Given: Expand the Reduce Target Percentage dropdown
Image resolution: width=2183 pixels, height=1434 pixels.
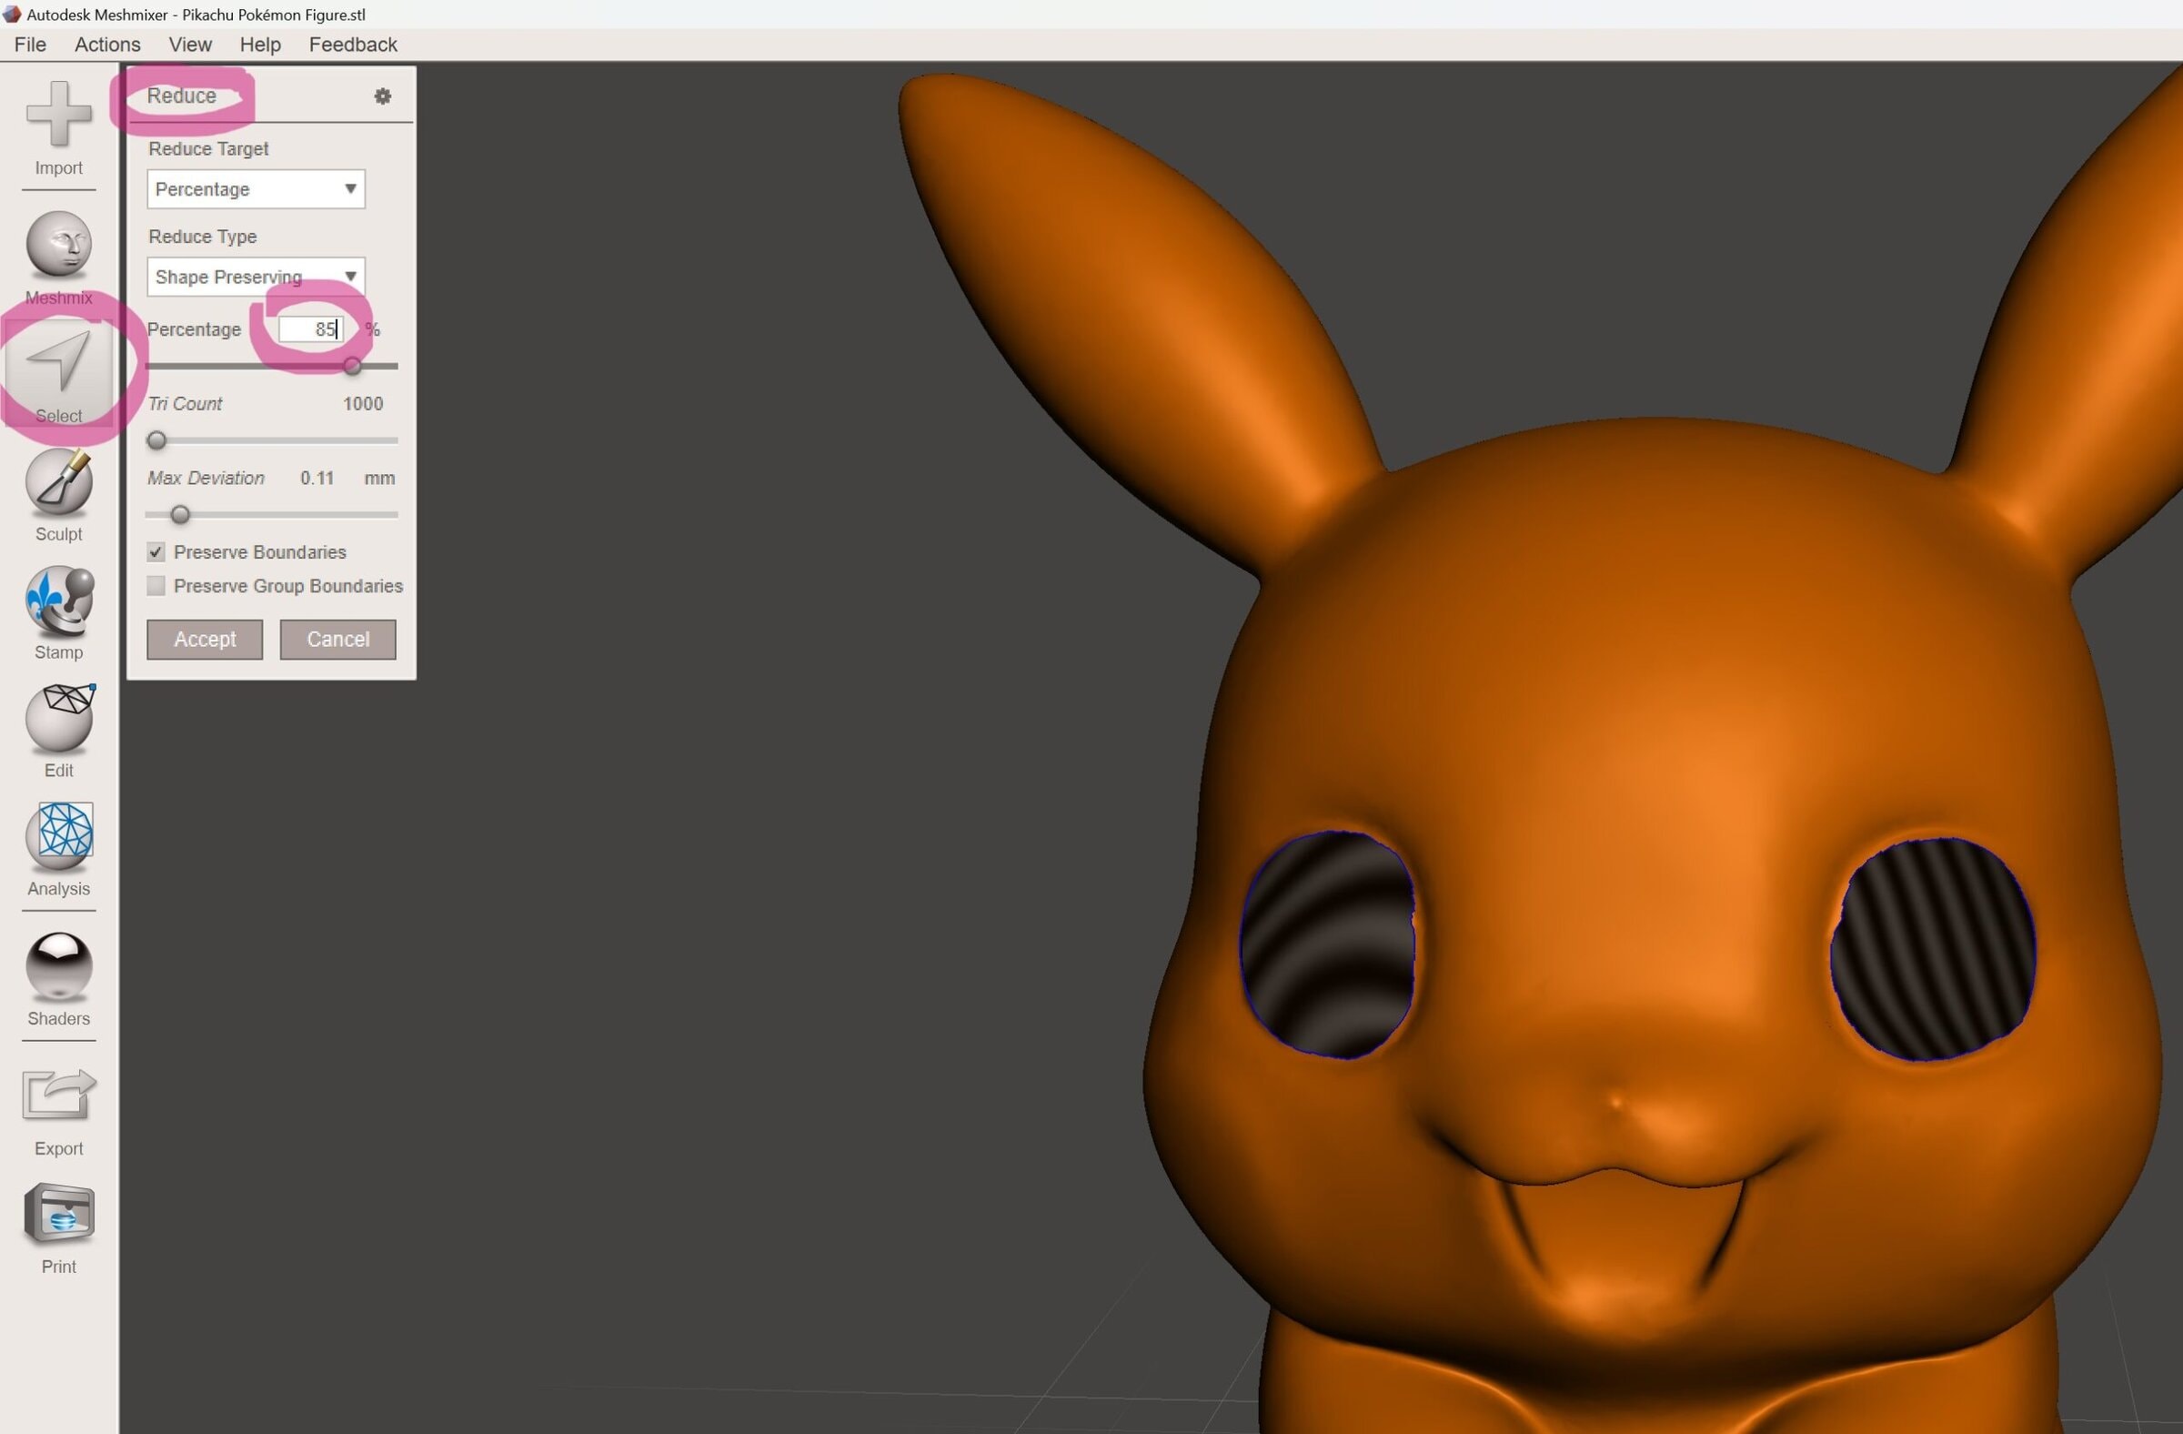Looking at the screenshot, I should [256, 189].
